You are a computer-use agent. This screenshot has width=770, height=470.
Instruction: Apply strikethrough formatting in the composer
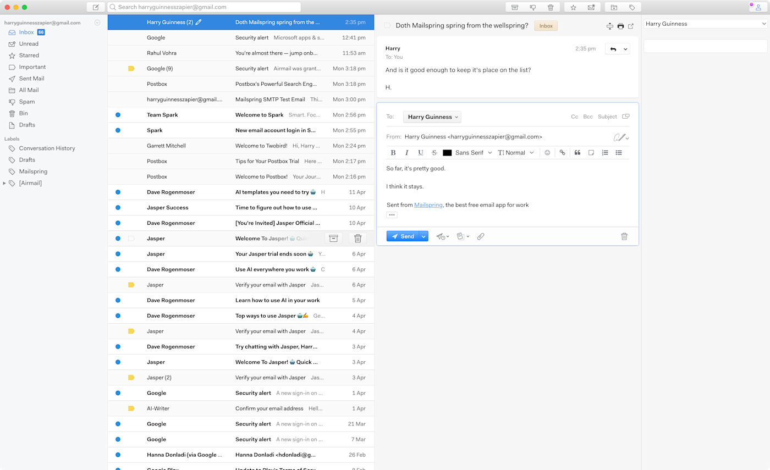[x=435, y=153]
